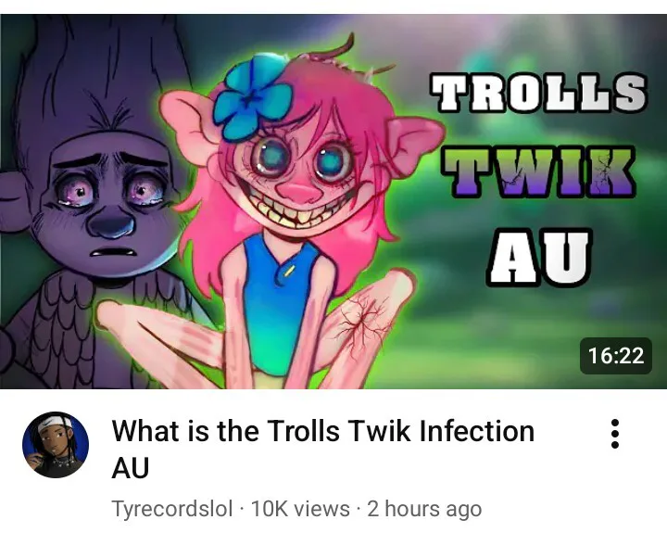Tap the pink troll's blue dress
667x545 pixels.
(x=279, y=304)
